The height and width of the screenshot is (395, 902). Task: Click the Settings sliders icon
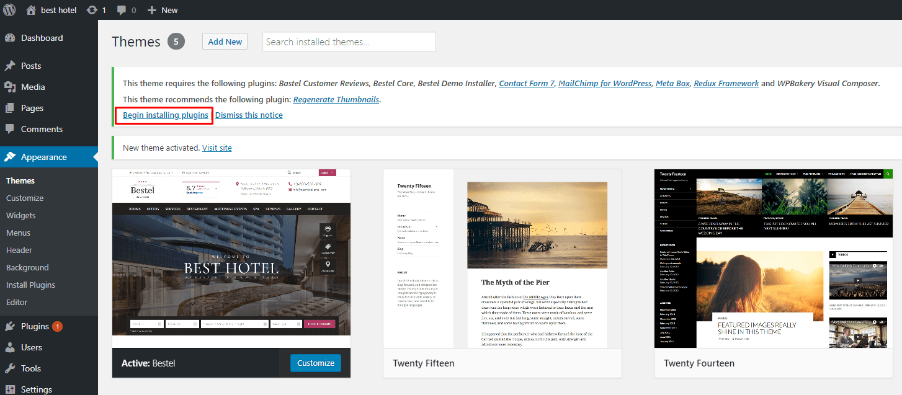click(x=10, y=389)
